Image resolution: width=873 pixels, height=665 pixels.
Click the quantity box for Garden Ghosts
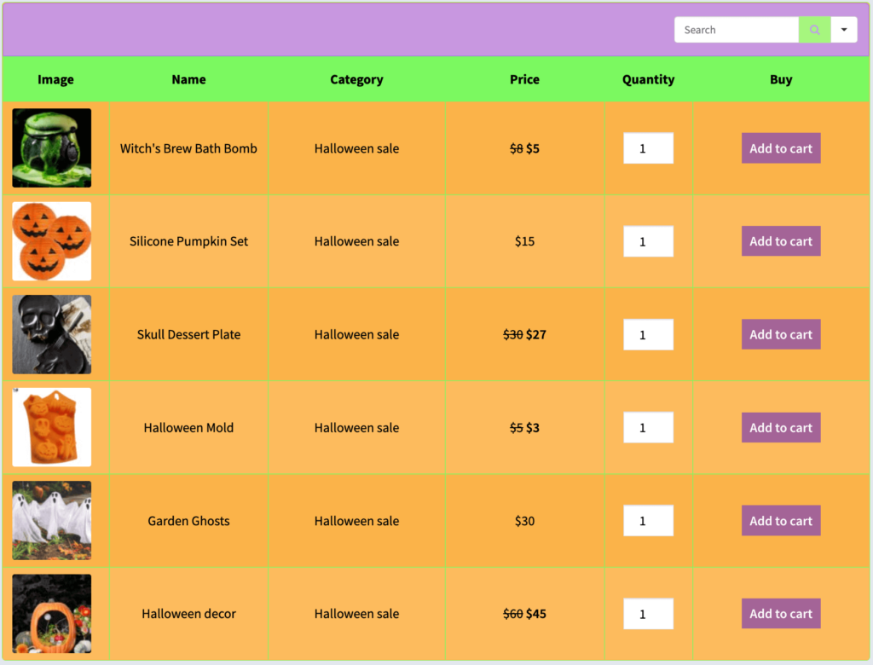(x=648, y=520)
